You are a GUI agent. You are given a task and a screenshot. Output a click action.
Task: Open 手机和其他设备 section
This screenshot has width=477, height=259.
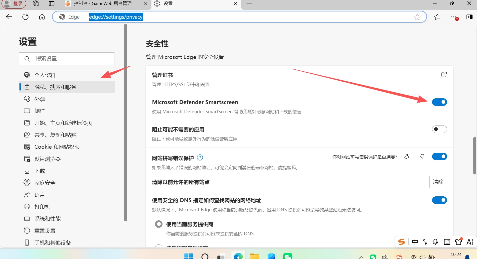[67, 243]
